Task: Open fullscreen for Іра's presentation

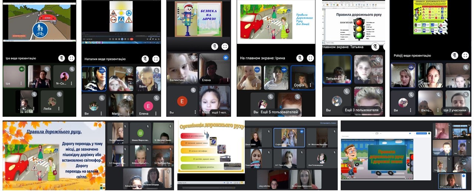Action: 71,58
